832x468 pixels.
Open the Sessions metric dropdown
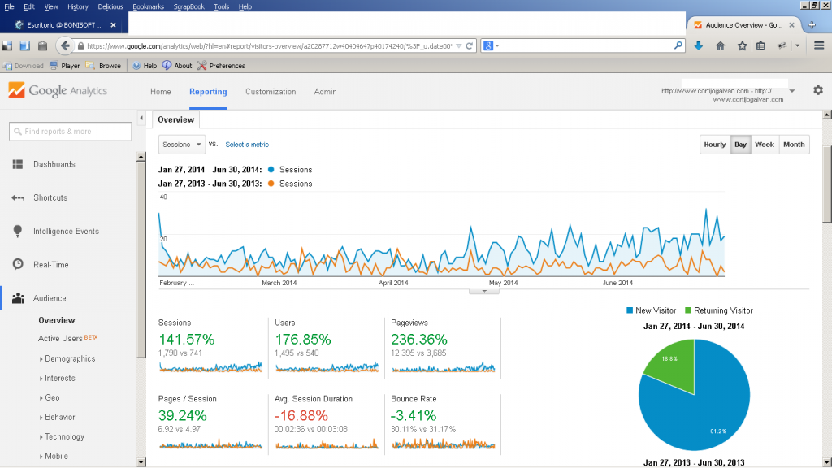(x=181, y=145)
